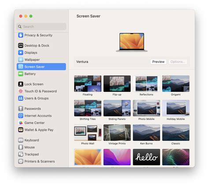Click the Passwords key icon
This screenshot has width=209, height=186.
21,108
